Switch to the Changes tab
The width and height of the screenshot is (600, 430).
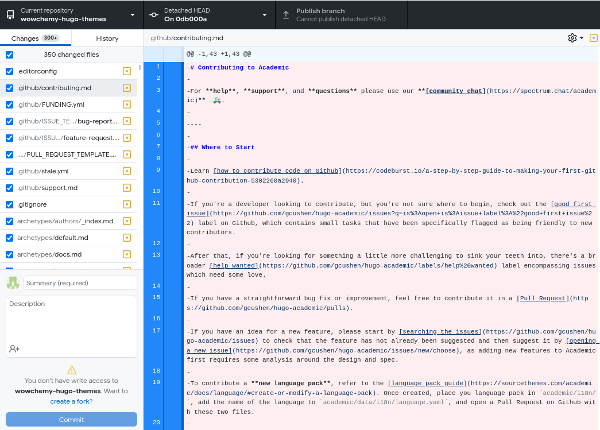tap(36, 38)
